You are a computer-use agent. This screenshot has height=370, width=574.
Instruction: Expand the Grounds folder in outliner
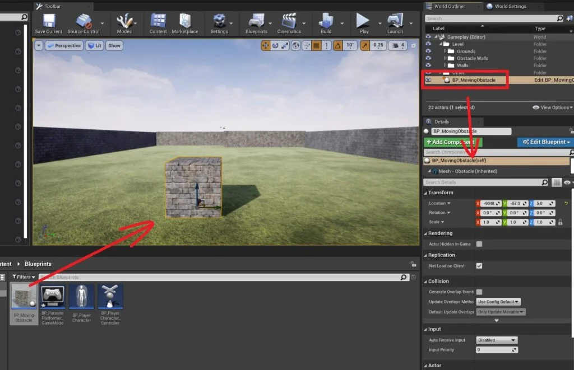pos(446,51)
